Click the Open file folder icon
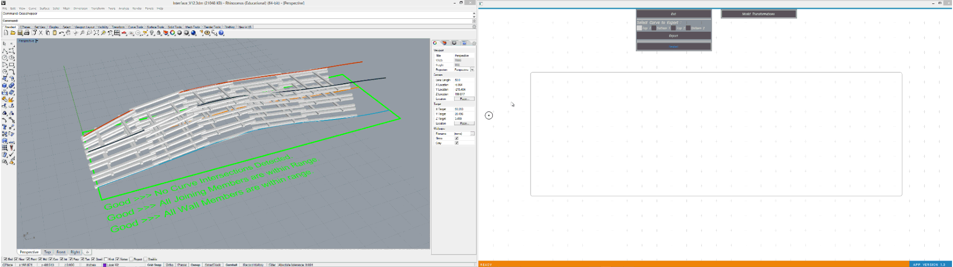The width and height of the screenshot is (953, 267). point(13,33)
